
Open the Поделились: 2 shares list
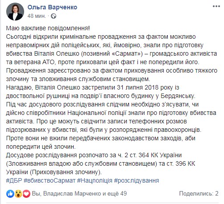[199, 193]
